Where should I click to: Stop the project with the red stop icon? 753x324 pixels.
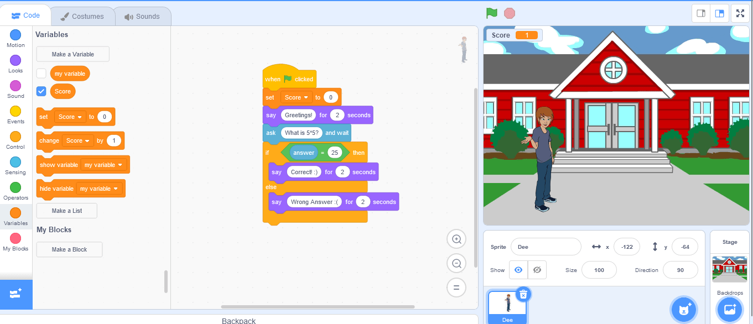(x=510, y=13)
